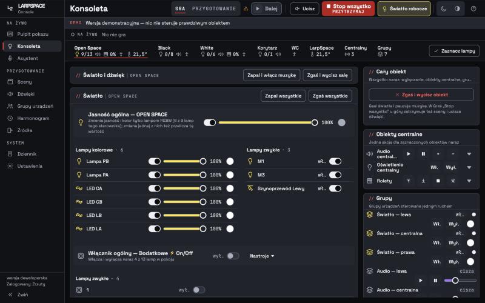The width and height of the screenshot is (485, 303).
Task: Toggle Lampa PA switch
Action: pos(155,175)
